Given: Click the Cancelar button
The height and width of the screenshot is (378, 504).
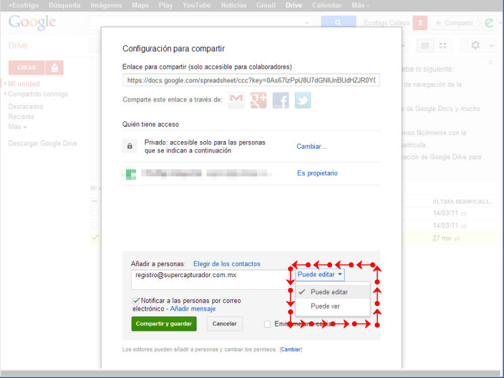Looking at the screenshot, I should (224, 324).
